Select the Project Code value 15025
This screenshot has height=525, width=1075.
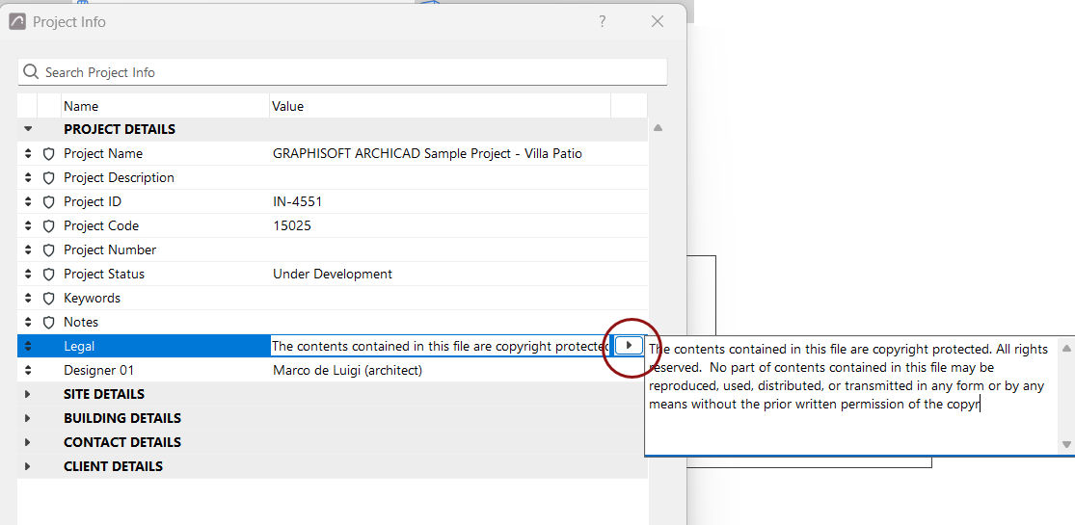coord(291,225)
